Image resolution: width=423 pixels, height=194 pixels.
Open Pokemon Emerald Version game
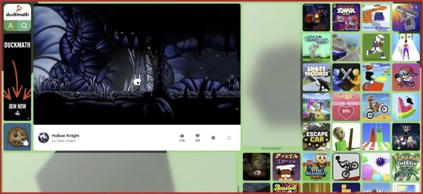(406, 167)
